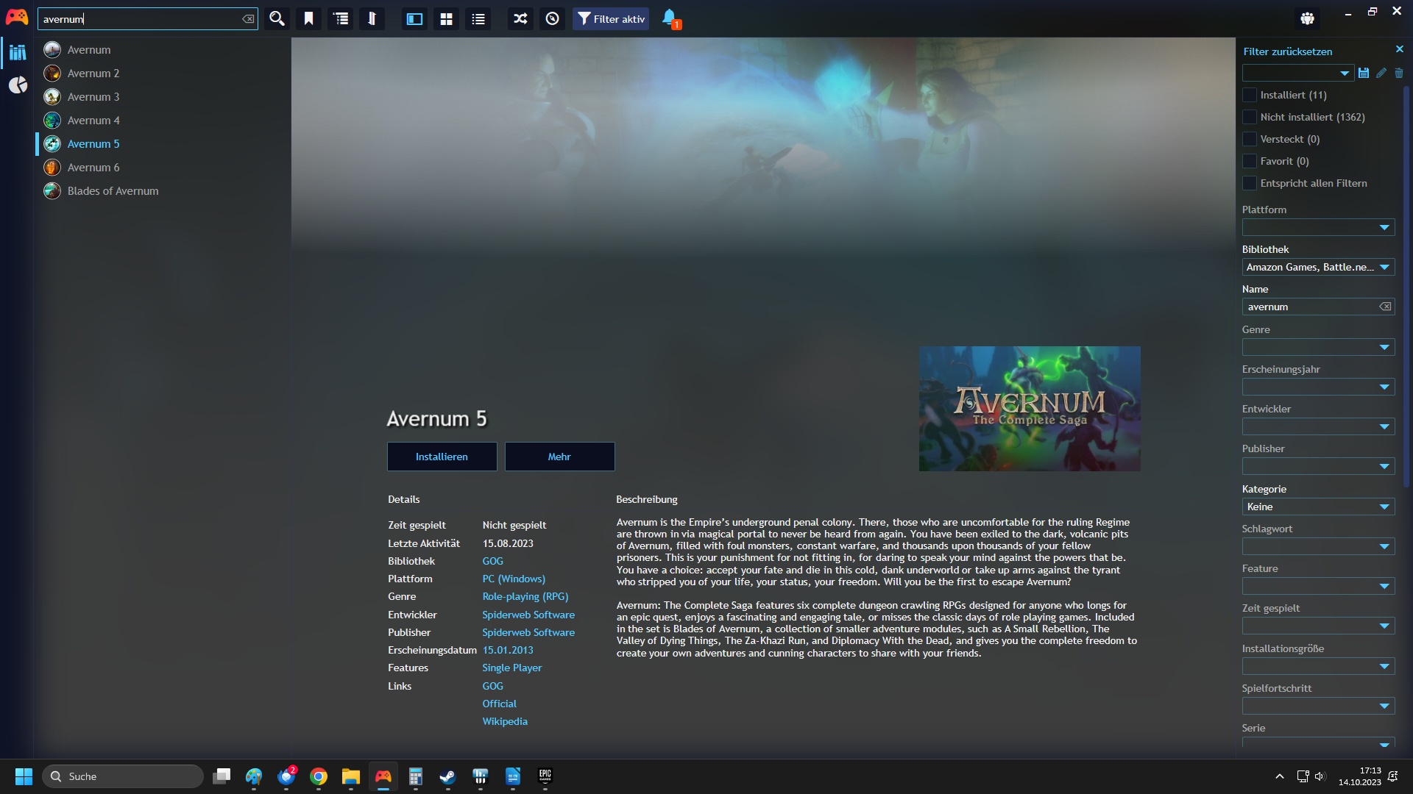Switch to list view

(478, 19)
